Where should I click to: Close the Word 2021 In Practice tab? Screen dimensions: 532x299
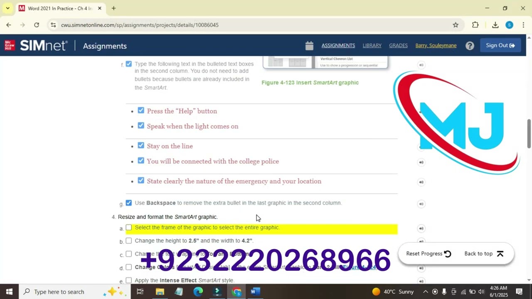pos(100,8)
